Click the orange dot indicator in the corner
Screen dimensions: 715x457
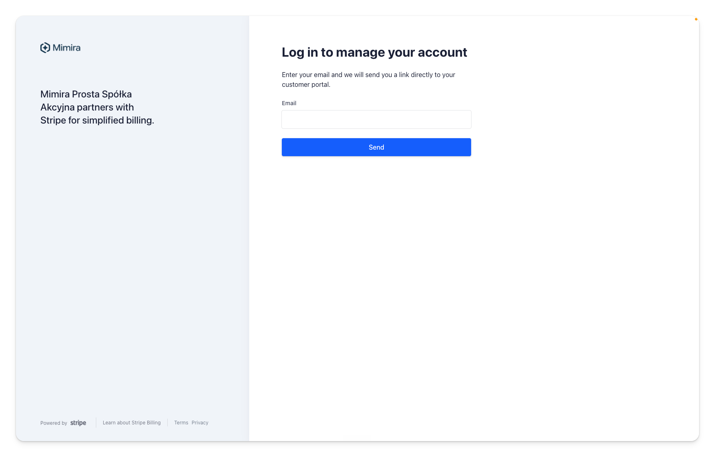click(x=696, y=19)
